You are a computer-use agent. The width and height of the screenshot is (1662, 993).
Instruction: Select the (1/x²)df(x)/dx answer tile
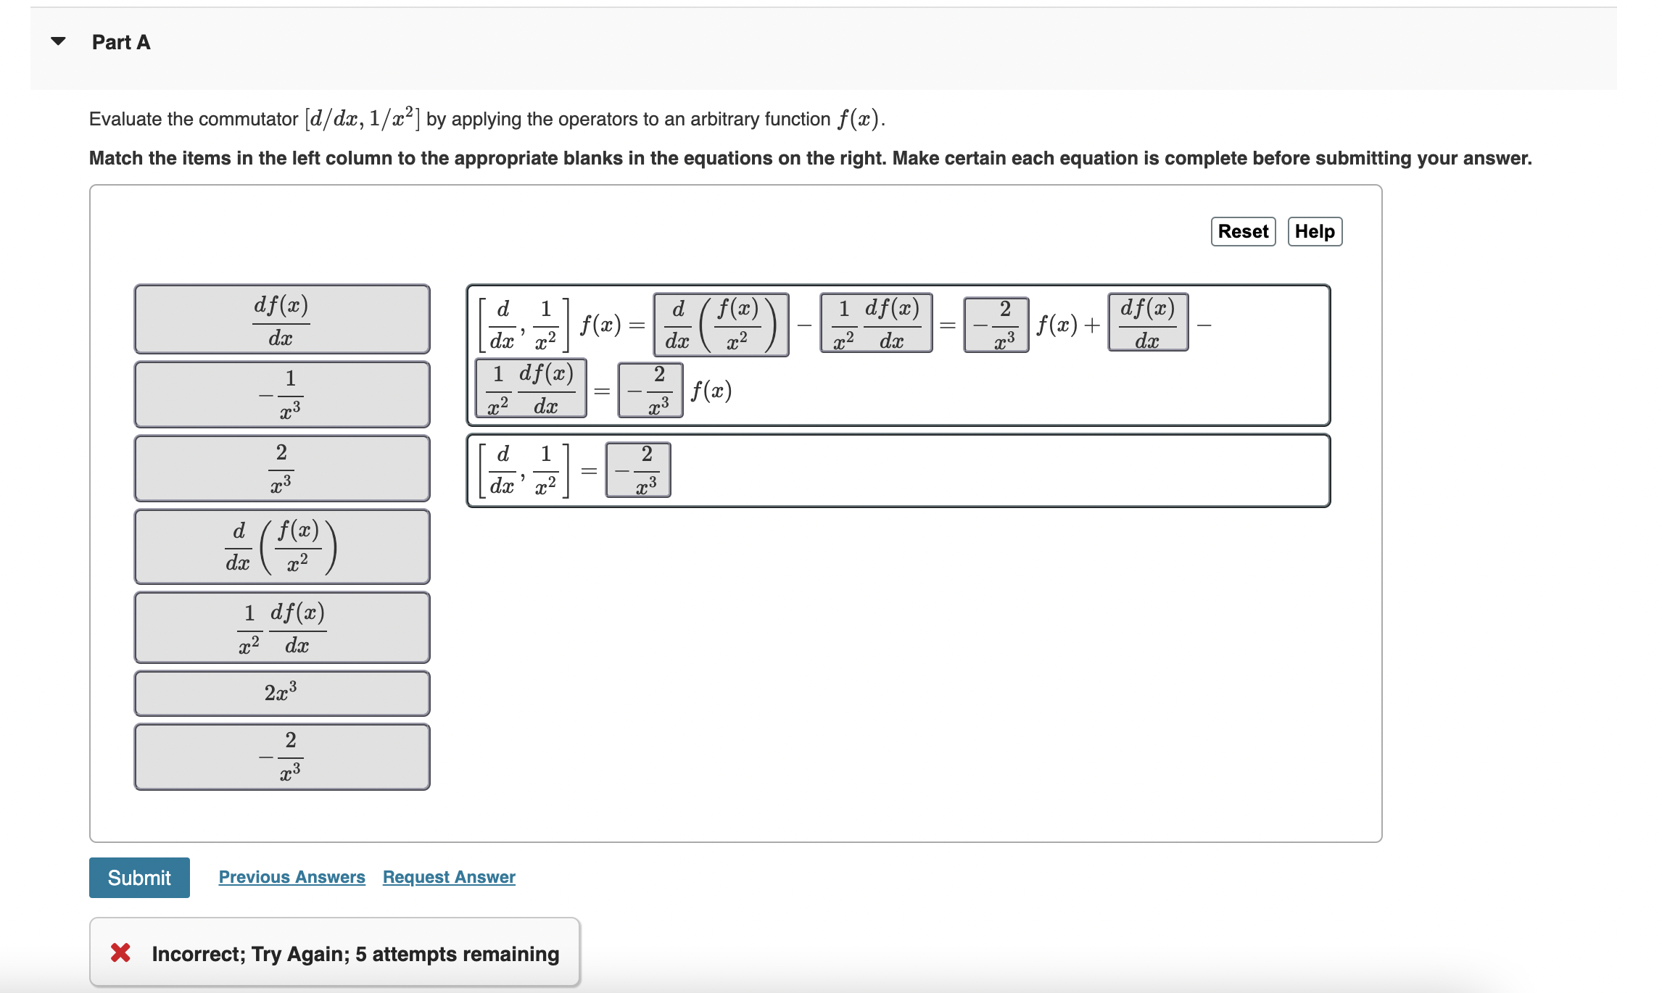(x=281, y=626)
